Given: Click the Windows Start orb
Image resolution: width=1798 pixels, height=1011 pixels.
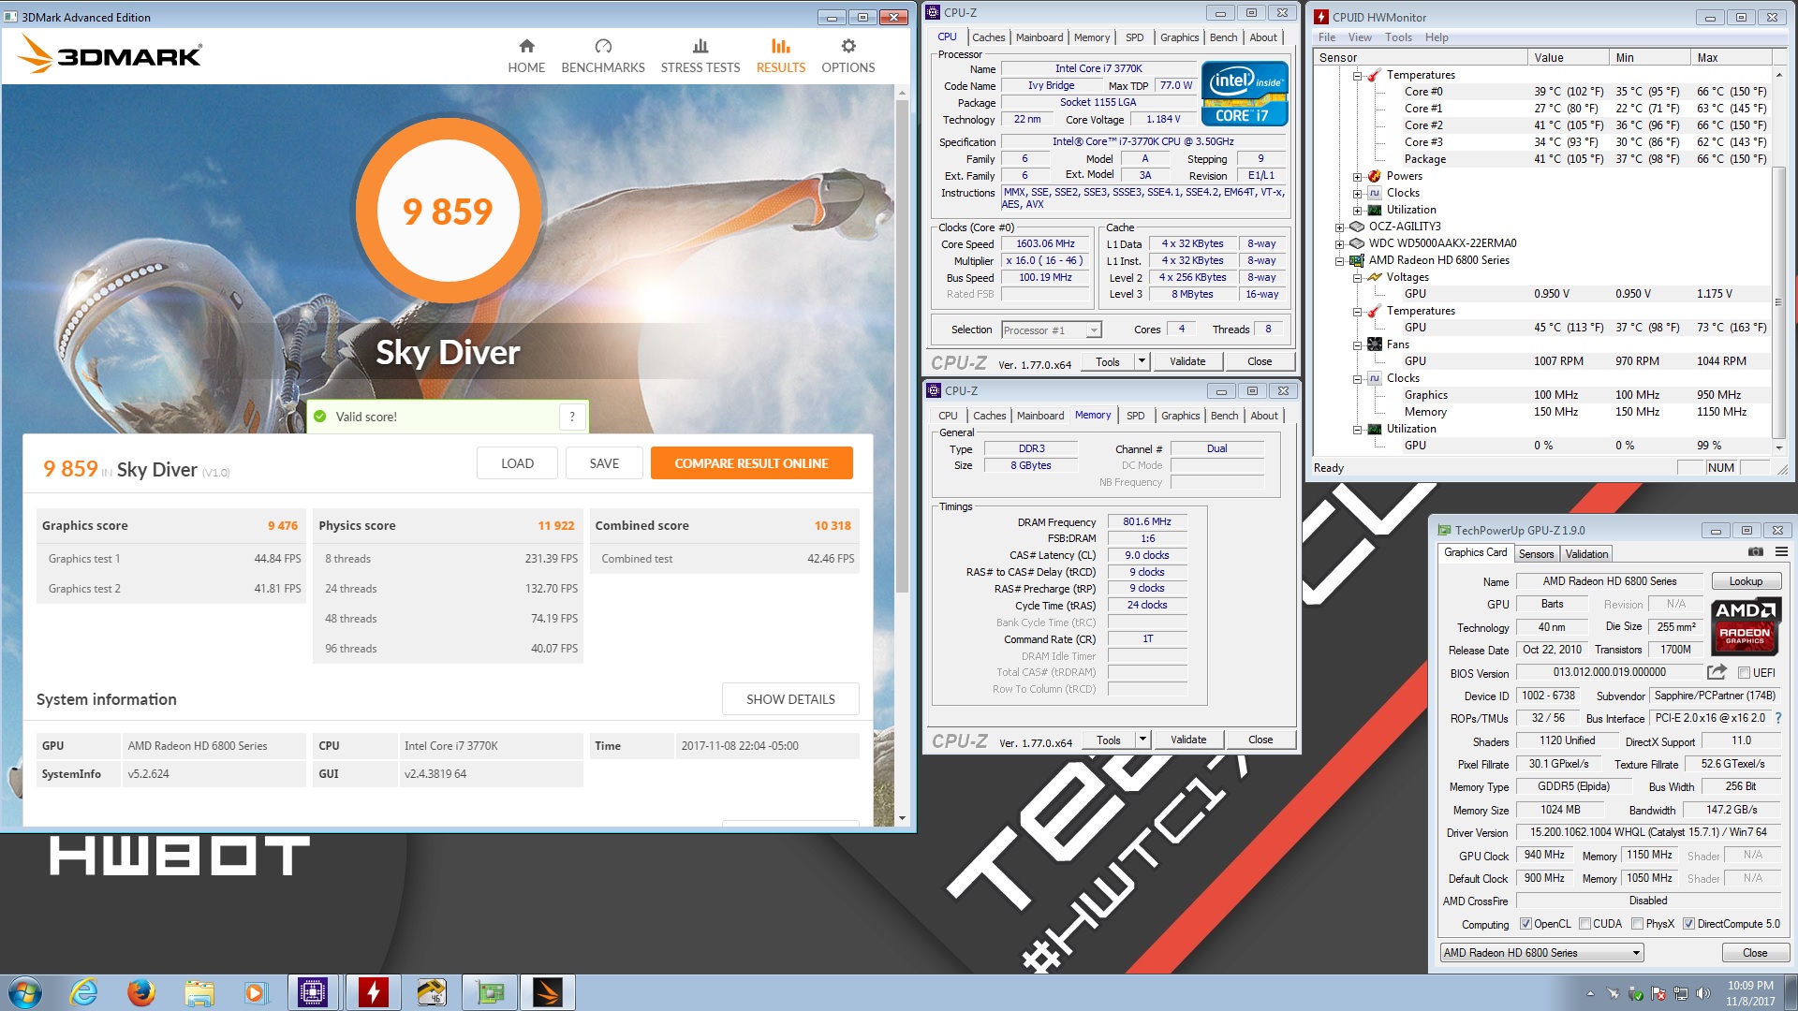Looking at the screenshot, I should [x=25, y=992].
